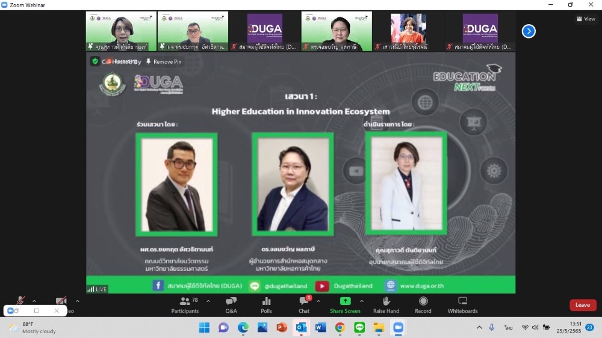
Task: Expand the Chat options arrow
Action: 318,301
